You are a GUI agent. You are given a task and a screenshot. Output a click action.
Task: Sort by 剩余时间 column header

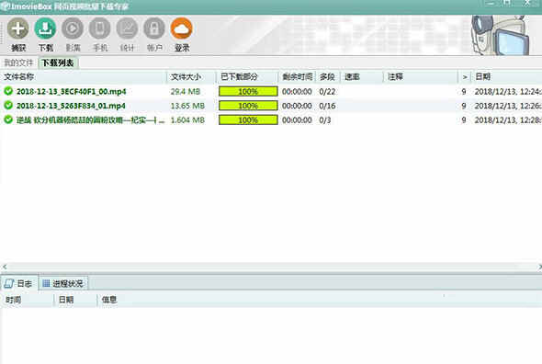pos(298,77)
